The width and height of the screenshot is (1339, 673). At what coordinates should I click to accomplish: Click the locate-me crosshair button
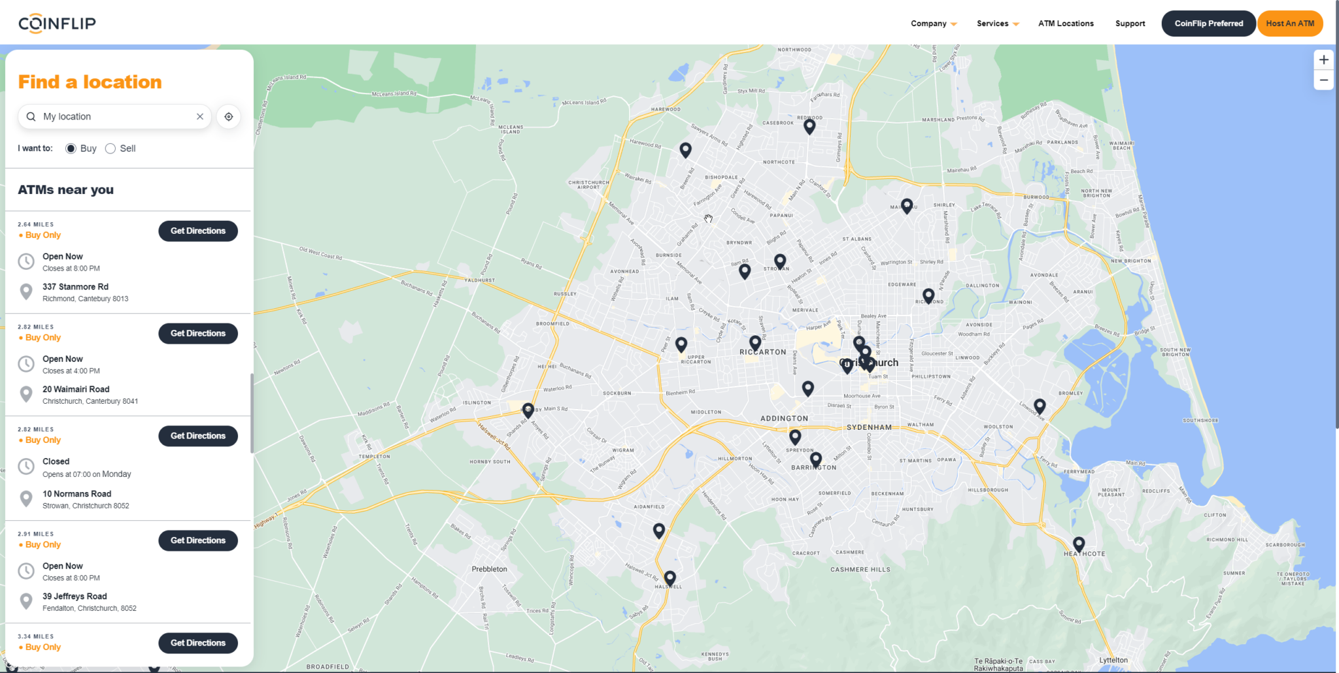[229, 116]
